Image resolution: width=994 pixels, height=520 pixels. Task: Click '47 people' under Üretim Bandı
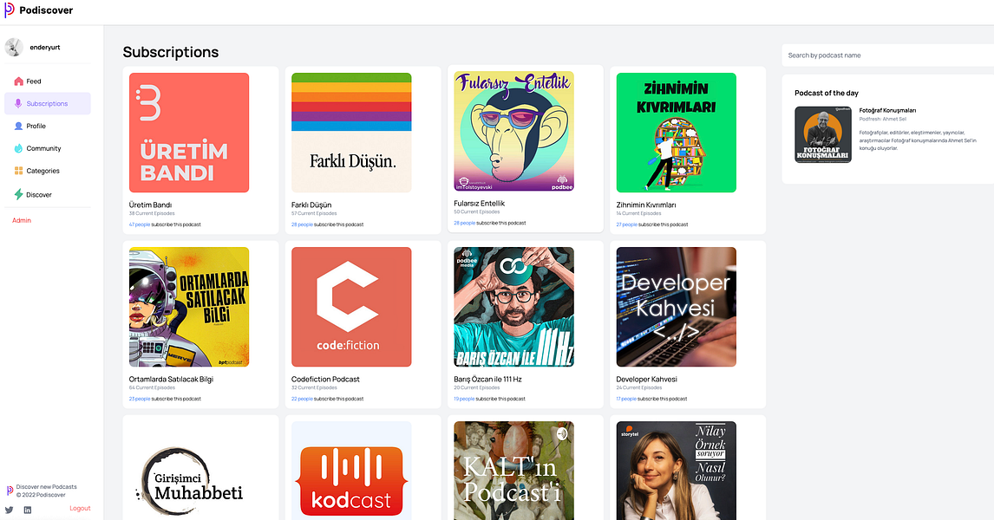(140, 224)
